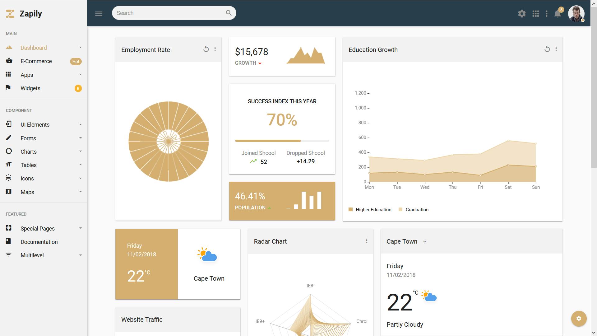The height and width of the screenshot is (336, 597).
Task: Click the success index progress bar
Action: (282, 141)
